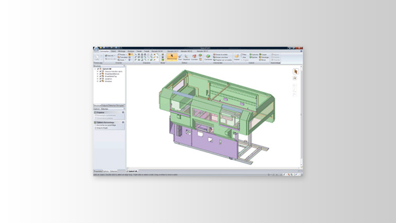The width and height of the screenshot is (396, 223).
Task: Activate the Déplacer (Move) tool
Action: (187, 58)
